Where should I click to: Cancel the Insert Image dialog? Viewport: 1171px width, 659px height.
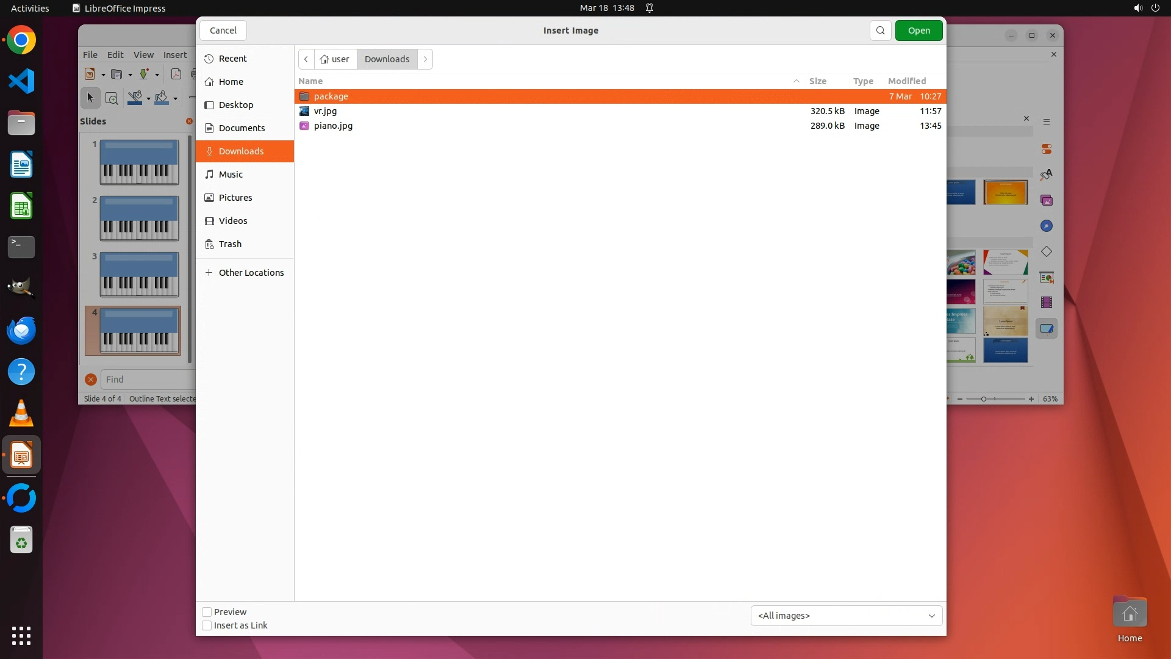(x=223, y=31)
